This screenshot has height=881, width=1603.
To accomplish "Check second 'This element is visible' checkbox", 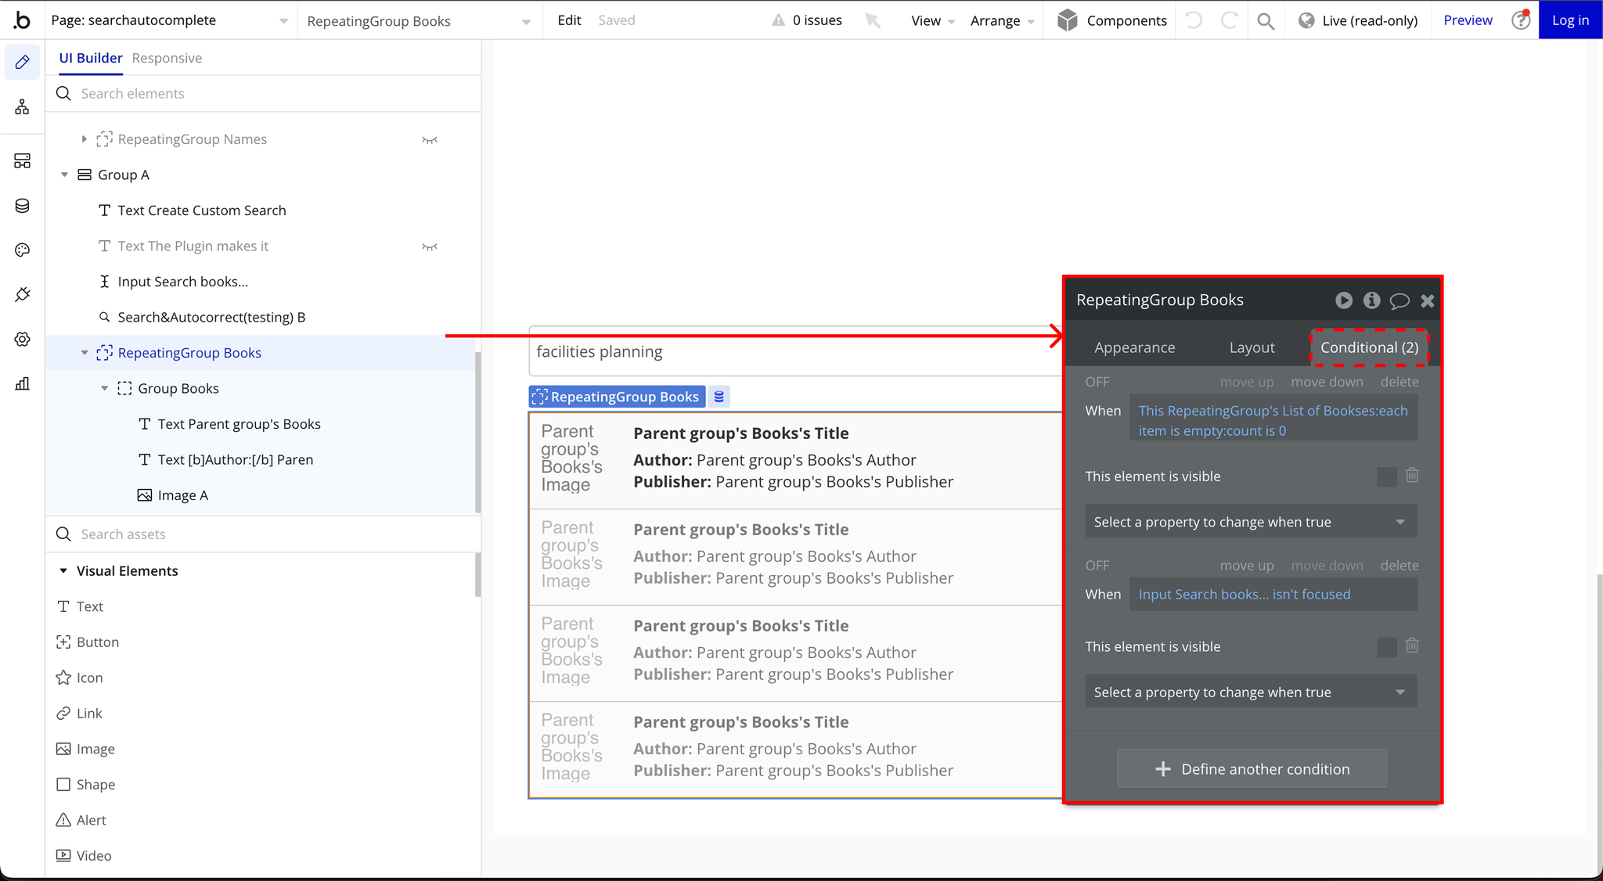I will (x=1386, y=647).
